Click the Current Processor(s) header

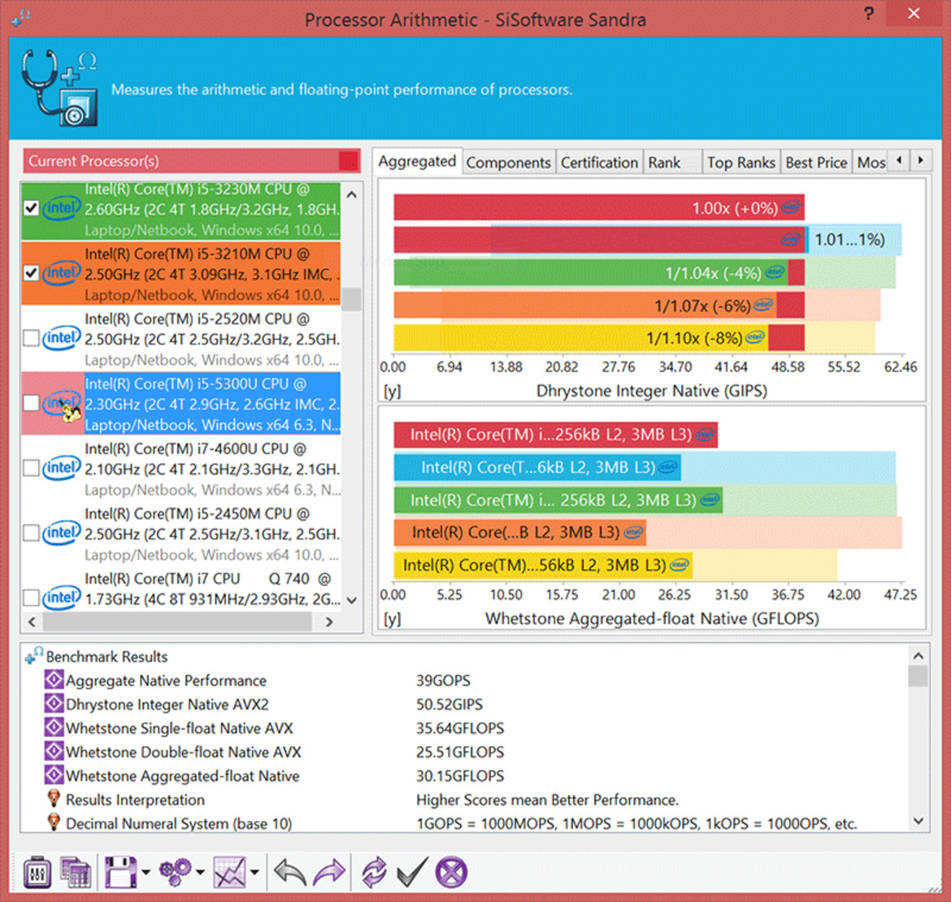click(x=192, y=161)
